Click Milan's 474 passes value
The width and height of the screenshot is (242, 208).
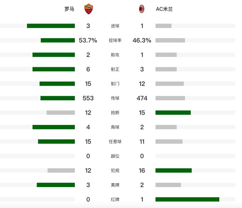[142, 98]
